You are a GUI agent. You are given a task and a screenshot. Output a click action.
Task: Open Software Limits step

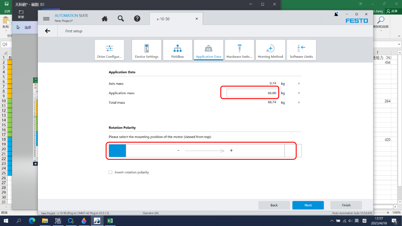(301, 50)
